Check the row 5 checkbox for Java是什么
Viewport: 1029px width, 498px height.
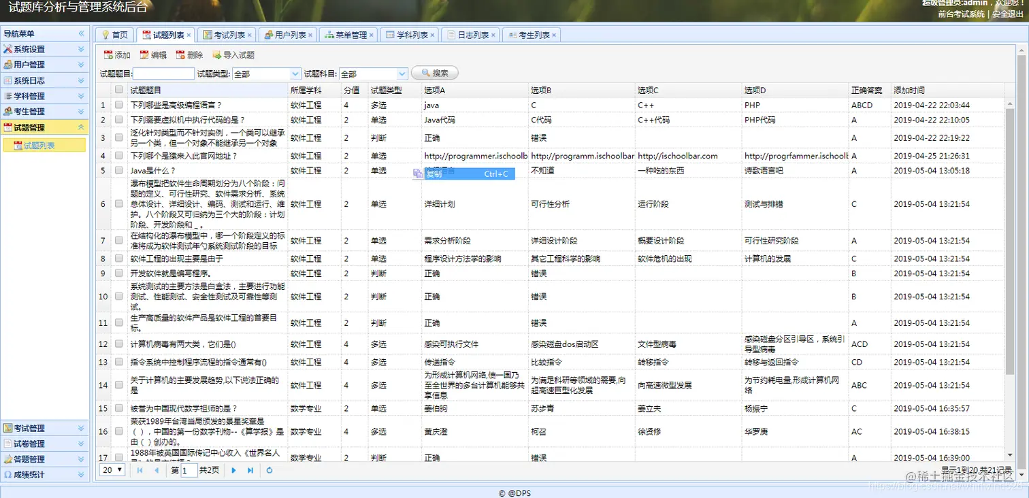point(119,170)
